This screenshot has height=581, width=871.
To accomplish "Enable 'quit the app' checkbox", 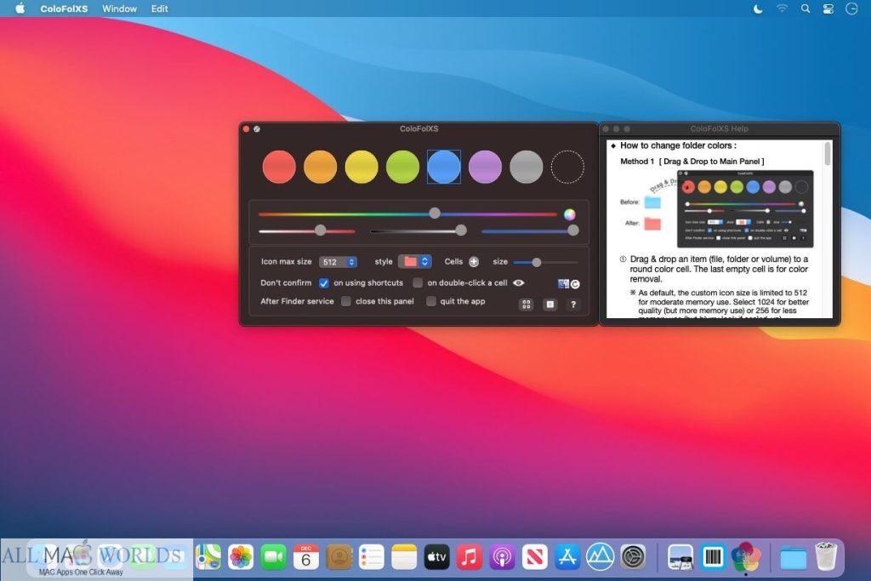I will (431, 301).
